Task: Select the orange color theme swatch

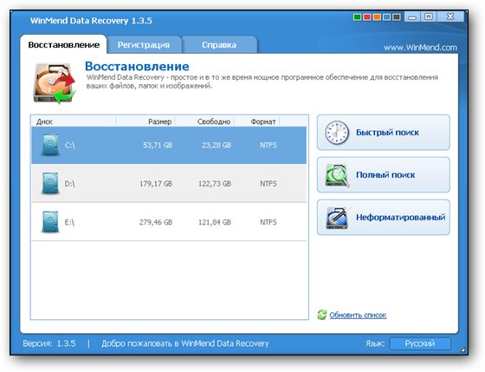Action: 377,17
